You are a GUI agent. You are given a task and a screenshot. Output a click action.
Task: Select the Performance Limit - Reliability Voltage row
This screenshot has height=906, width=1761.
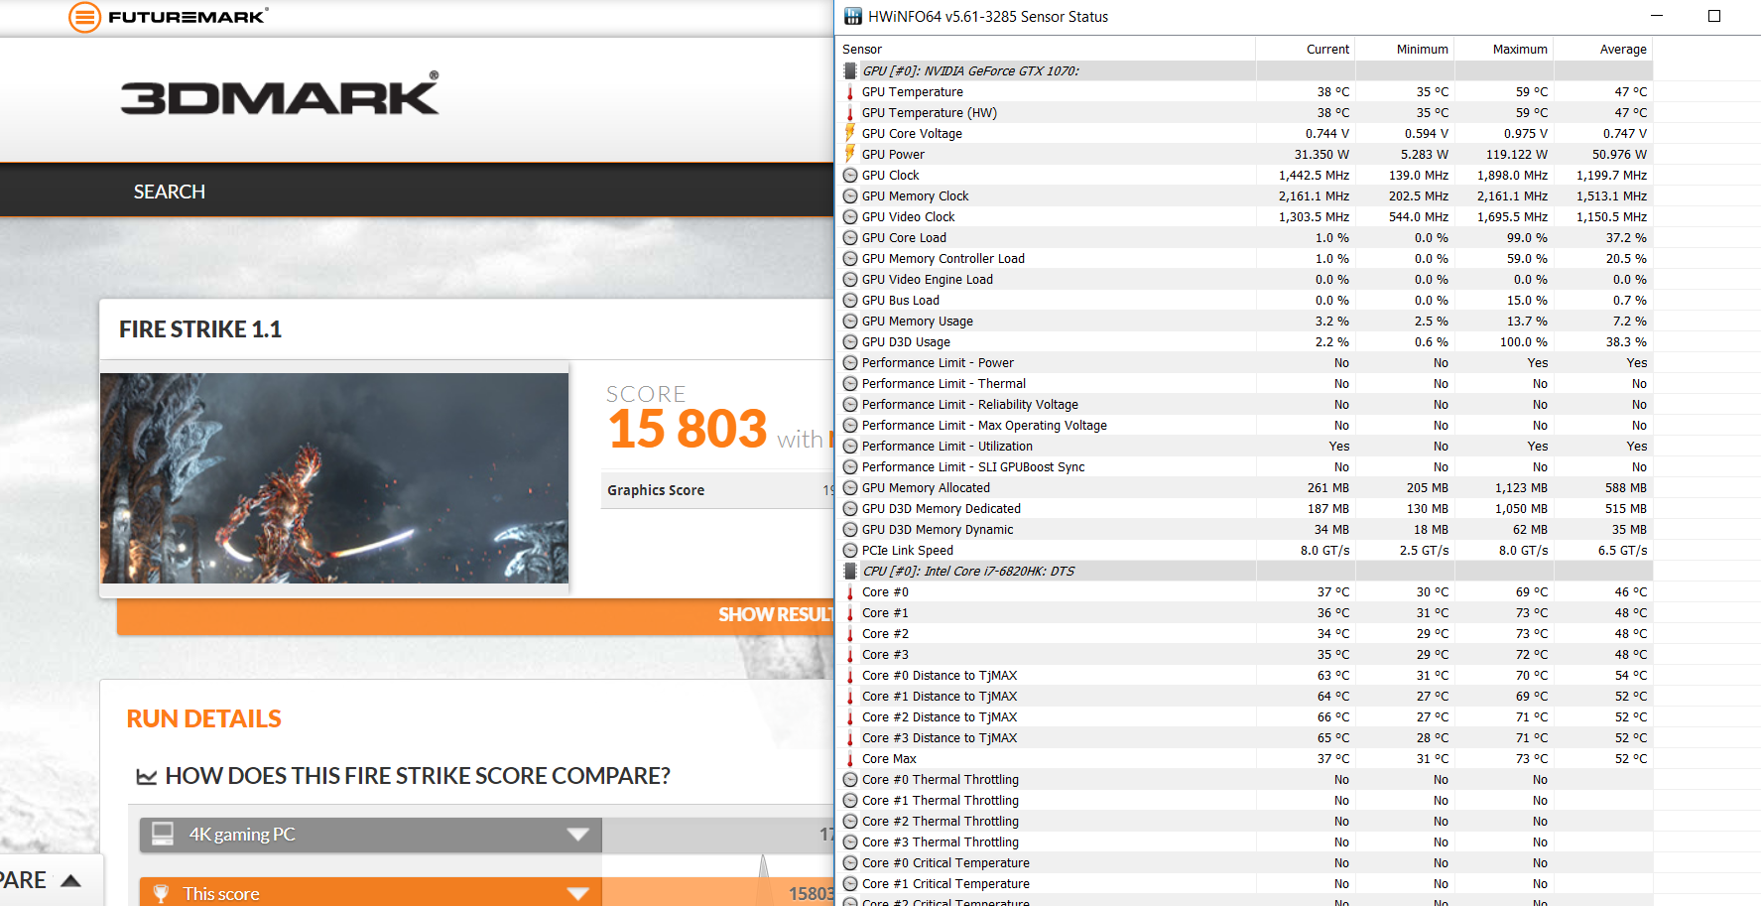(x=1246, y=404)
